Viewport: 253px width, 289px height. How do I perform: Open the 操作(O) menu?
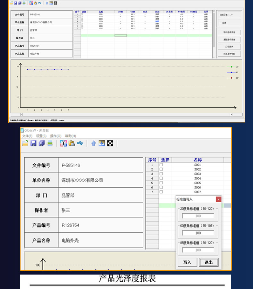pos(56,136)
